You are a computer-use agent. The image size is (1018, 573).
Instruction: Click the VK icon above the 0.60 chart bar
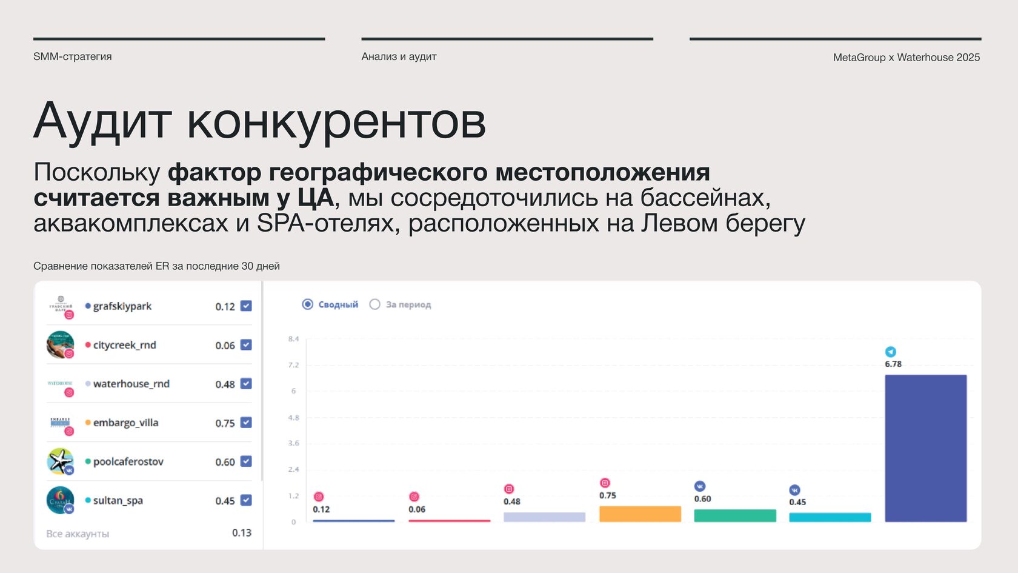700,486
